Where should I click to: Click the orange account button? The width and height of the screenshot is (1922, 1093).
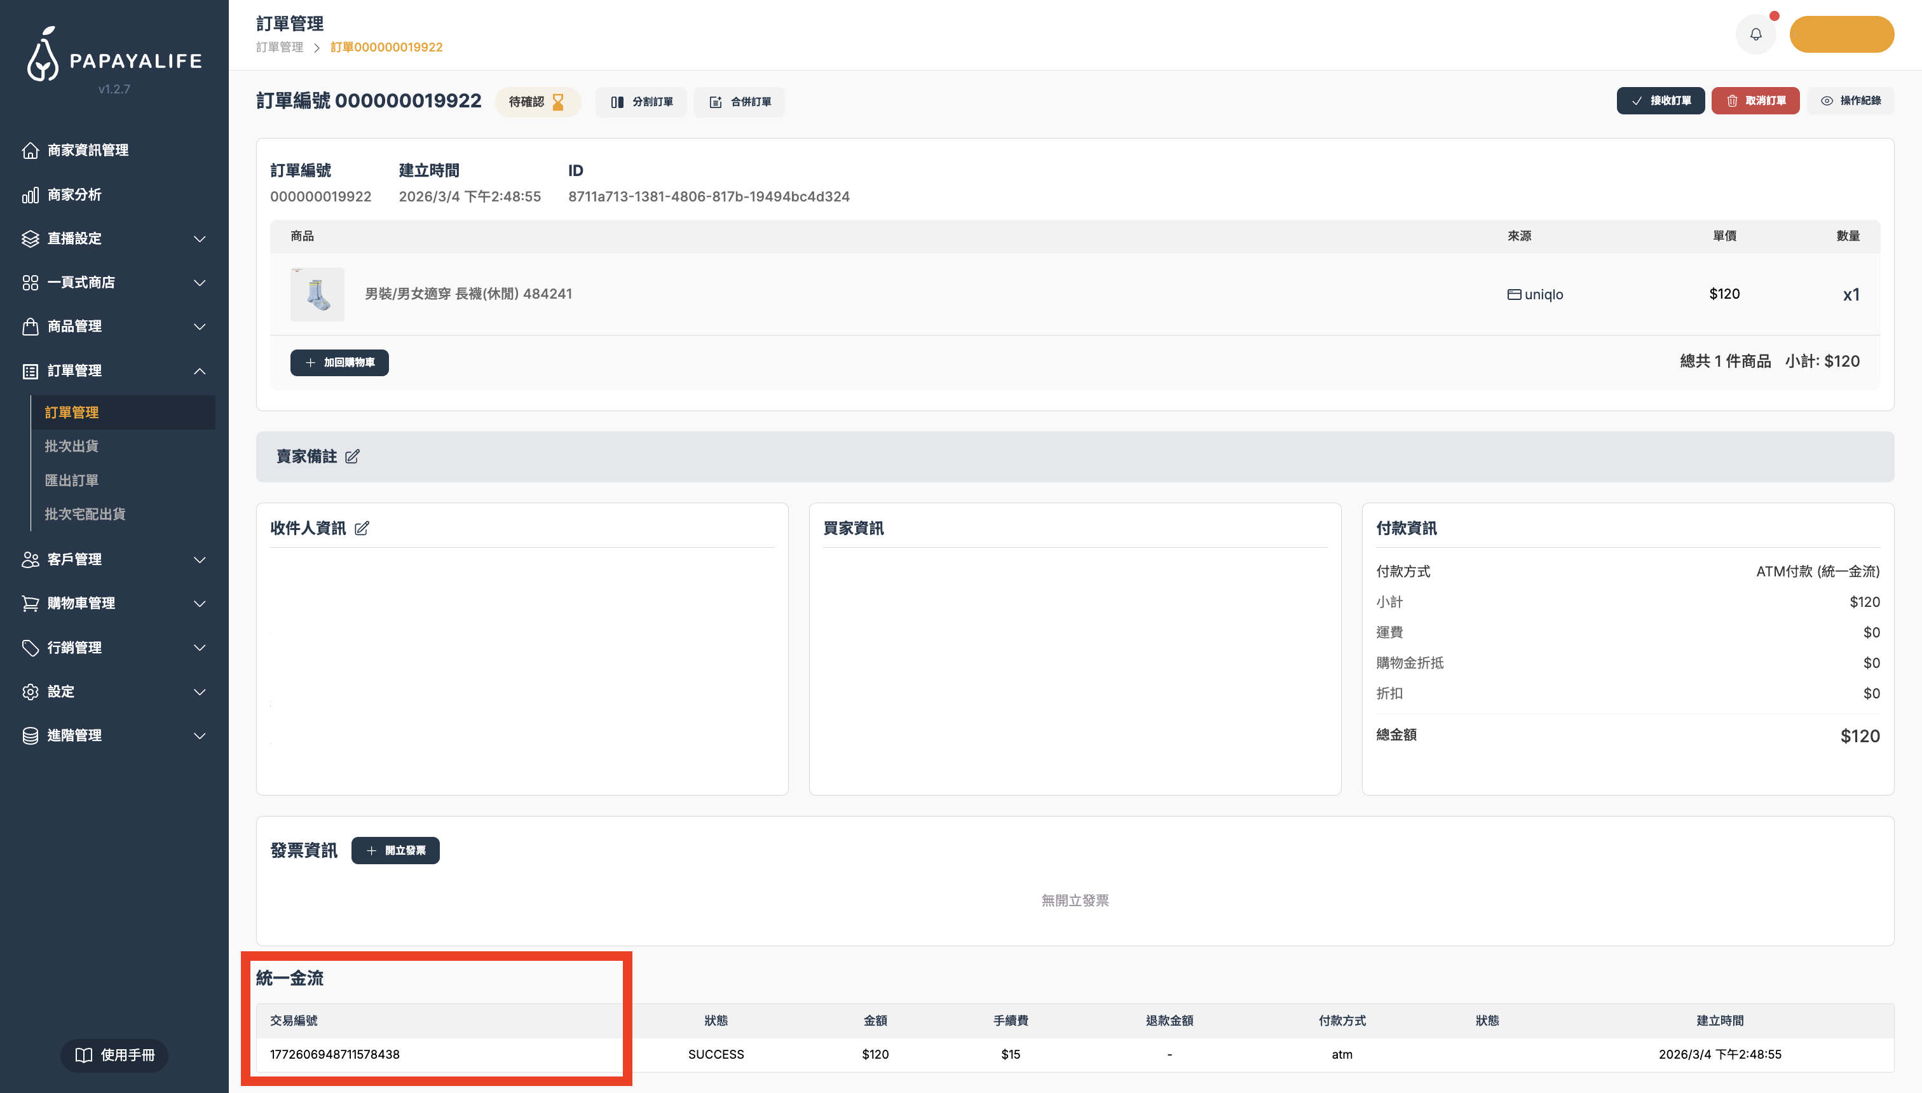tap(1841, 34)
